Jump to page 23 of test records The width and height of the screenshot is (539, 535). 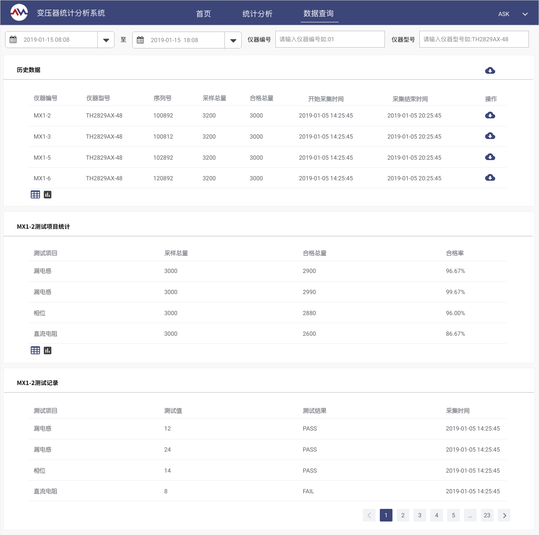[x=487, y=515]
